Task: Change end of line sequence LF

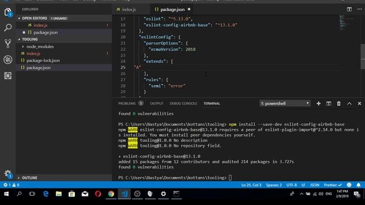Action: click(x=303, y=185)
